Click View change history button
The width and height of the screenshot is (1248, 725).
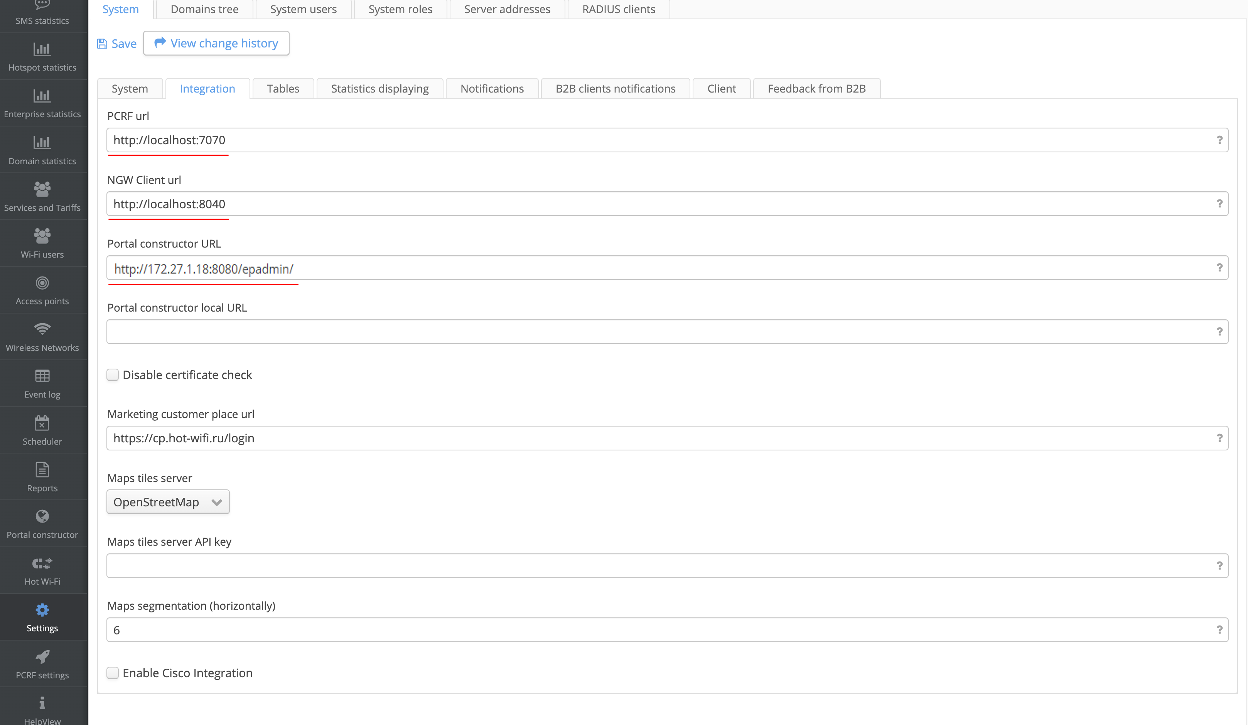(x=216, y=43)
